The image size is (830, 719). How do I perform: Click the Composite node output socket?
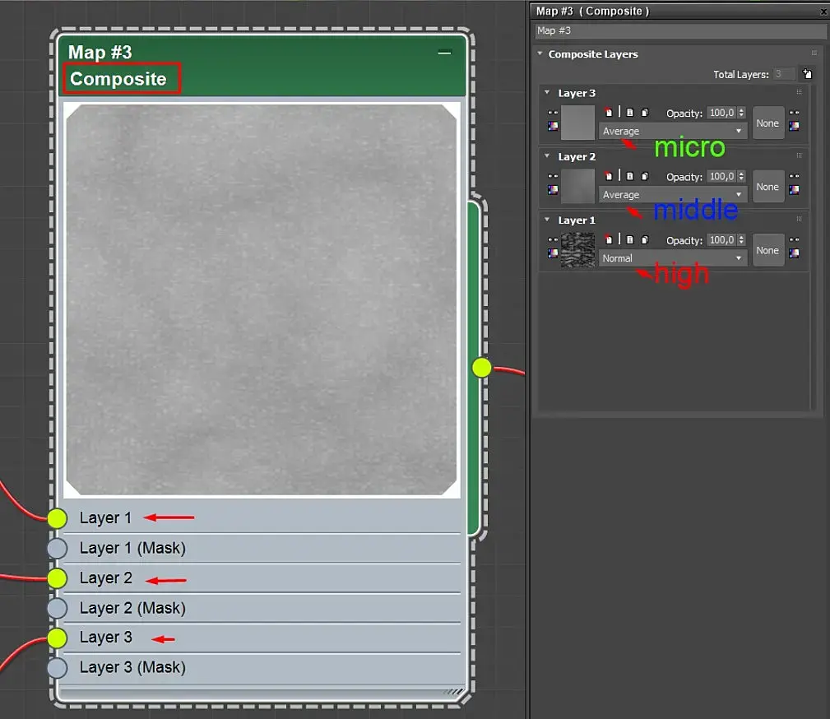[482, 368]
